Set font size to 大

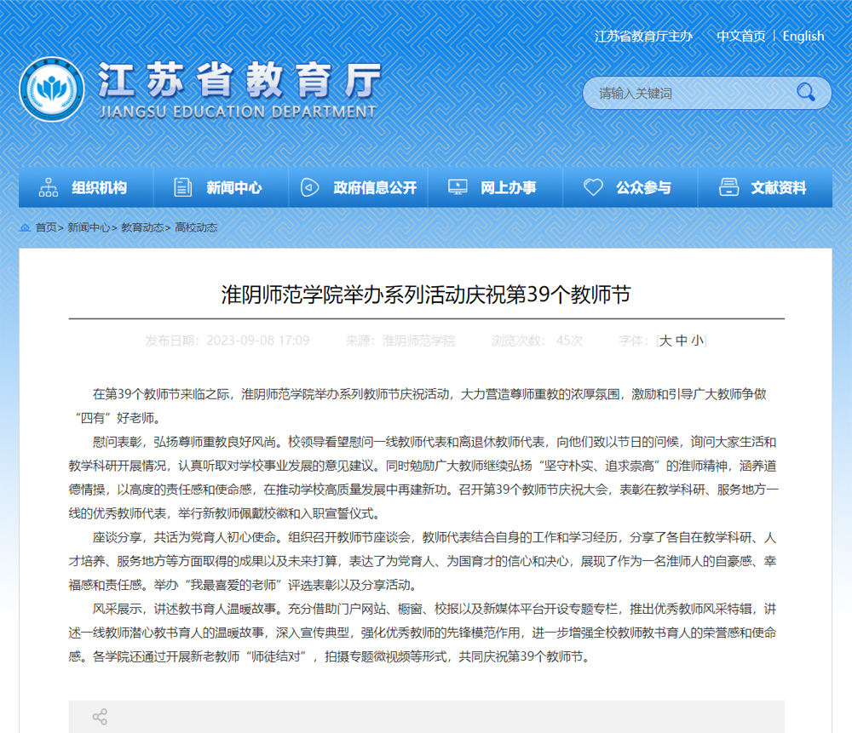click(x=665, y=341)
